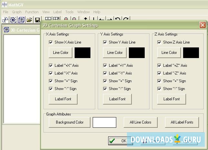Viewport: 208px width, 150px height.
Task: Create a new 2D Cartesian graph from toolbar
Action: point(5,20)
